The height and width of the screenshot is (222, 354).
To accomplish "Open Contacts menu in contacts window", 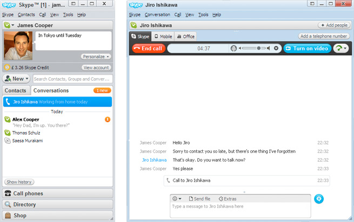I will 26,15.
